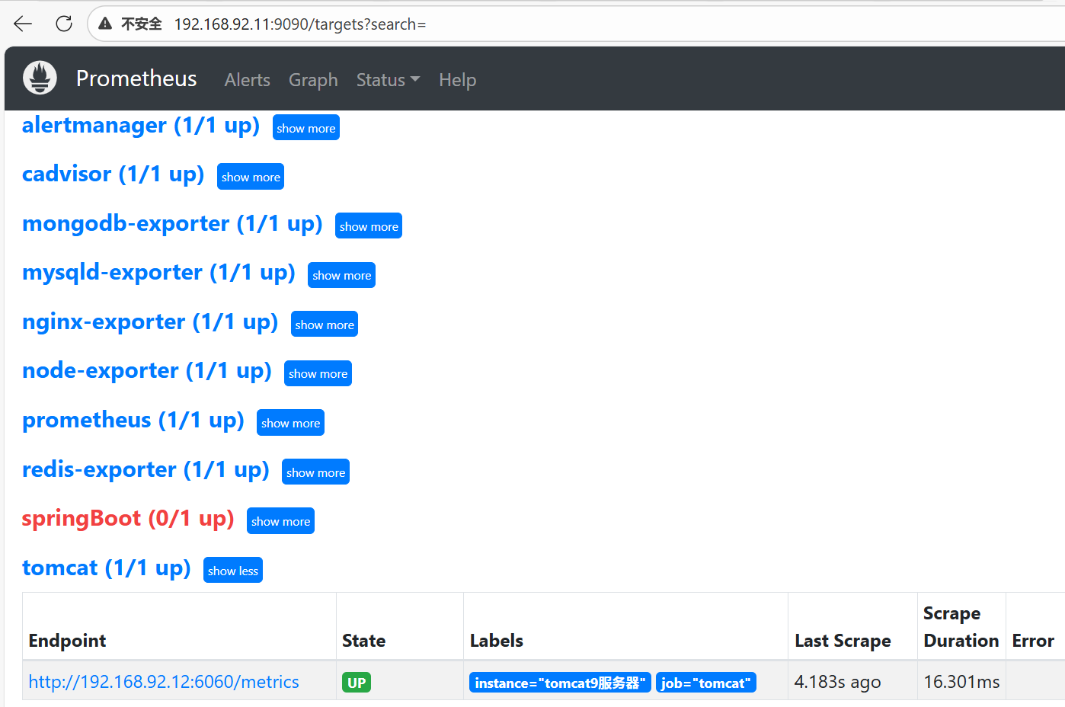Image resolution: width=1065 pixels, height=707 pixels.
Task: Go to the Alerts page
Action: tap(247, 80)
